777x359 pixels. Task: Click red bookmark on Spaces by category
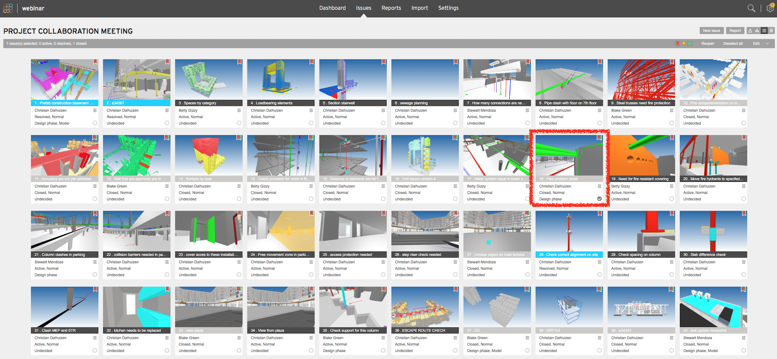[x=239, y=62]
